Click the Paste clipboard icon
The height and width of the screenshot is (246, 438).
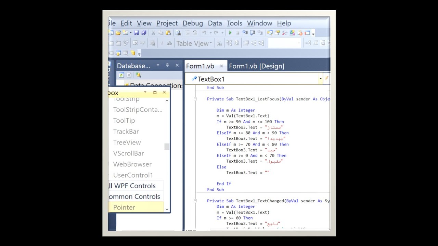(x=168, y=33)
